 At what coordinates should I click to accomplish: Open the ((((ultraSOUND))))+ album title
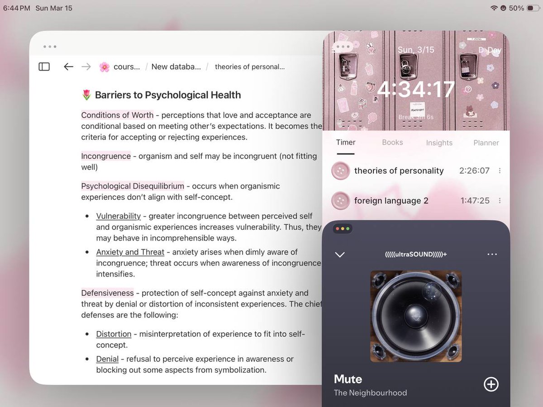pyautogui.click(x=416, y=255)
